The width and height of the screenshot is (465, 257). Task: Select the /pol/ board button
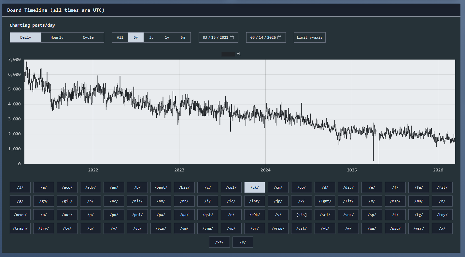[x=137, y=215]
